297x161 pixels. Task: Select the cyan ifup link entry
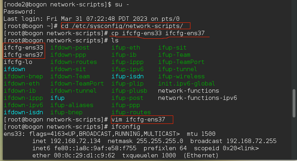[57, 98]
